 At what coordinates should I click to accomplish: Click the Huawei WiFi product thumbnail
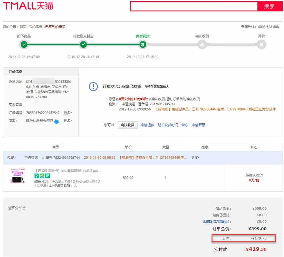click(x=18, y=176)
